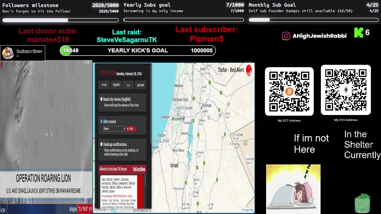Click the Tel Aviv-Yafo map label
Viewport: 381px width, 214px height.
click(x=181, y=100)
